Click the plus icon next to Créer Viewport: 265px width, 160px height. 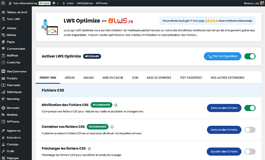point(64,3)
